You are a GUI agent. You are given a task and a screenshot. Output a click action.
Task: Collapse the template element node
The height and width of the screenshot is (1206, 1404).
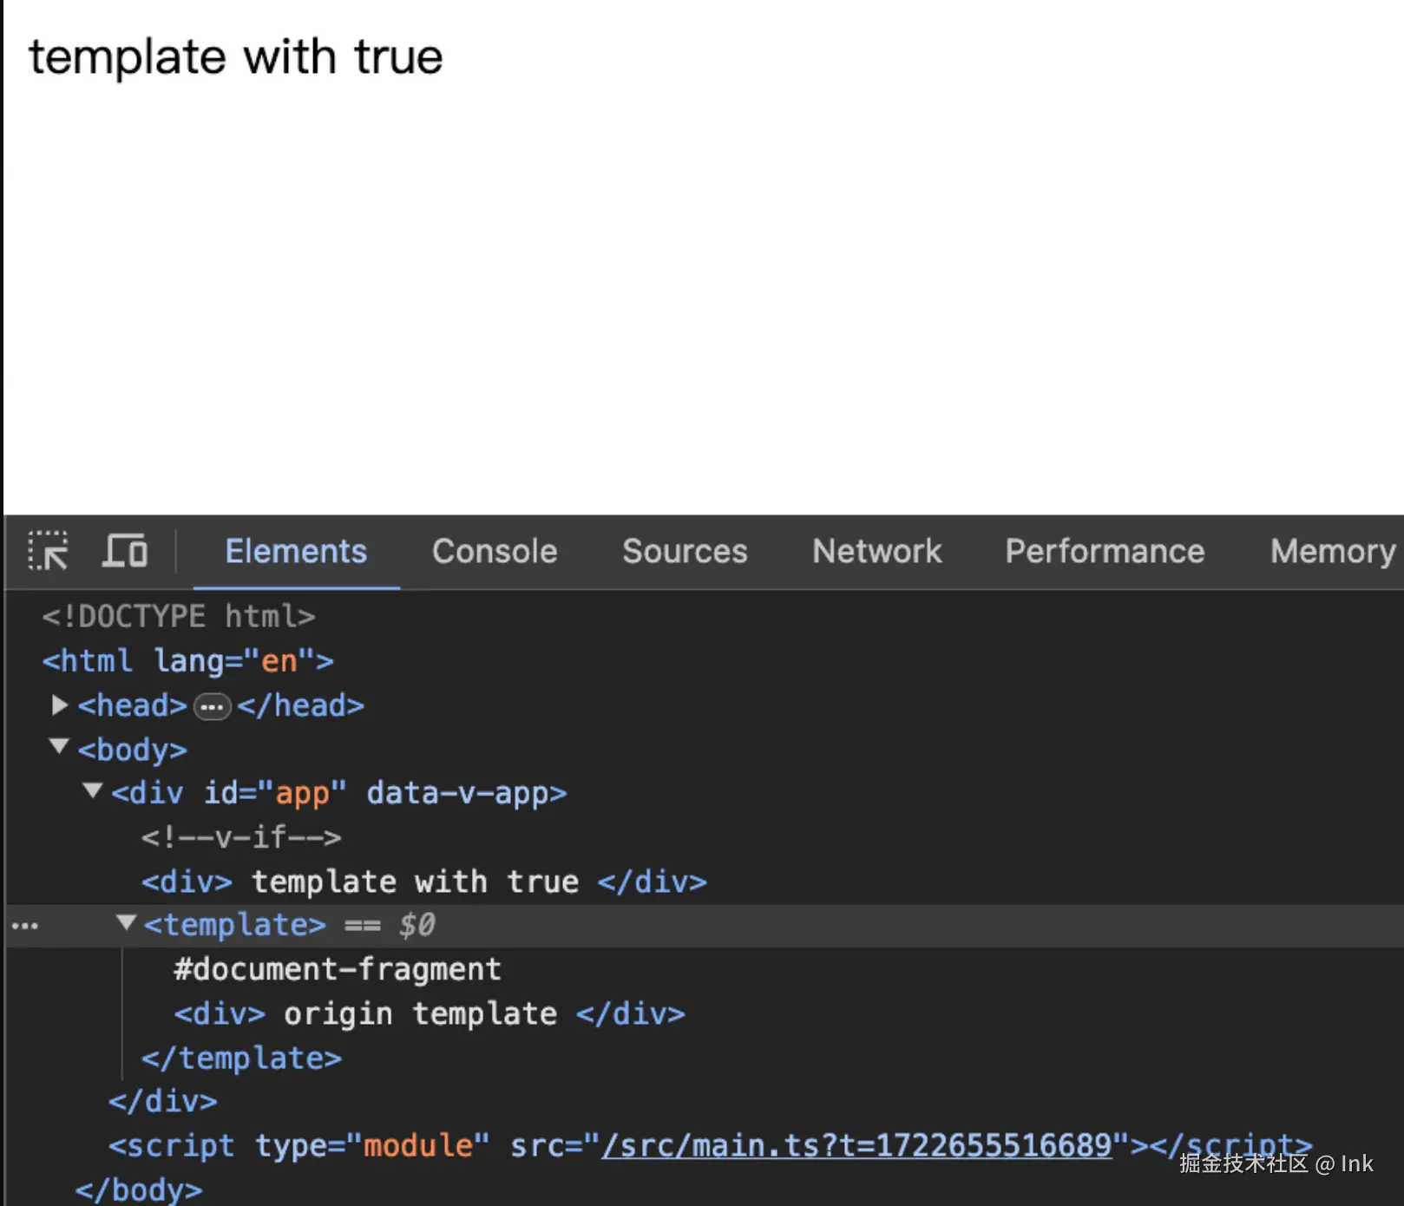coord(127,923)
